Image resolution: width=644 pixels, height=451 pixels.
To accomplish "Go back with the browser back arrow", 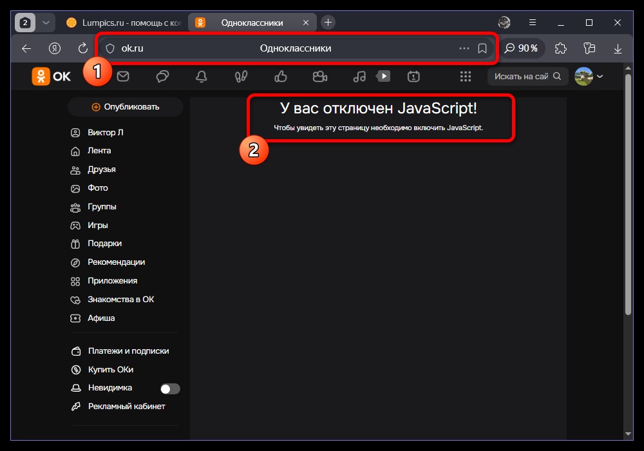I will (26, 48).
